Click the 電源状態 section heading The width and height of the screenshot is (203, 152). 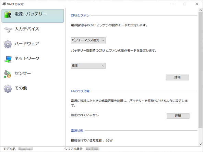pyautogui.click(x=77, y=131)
